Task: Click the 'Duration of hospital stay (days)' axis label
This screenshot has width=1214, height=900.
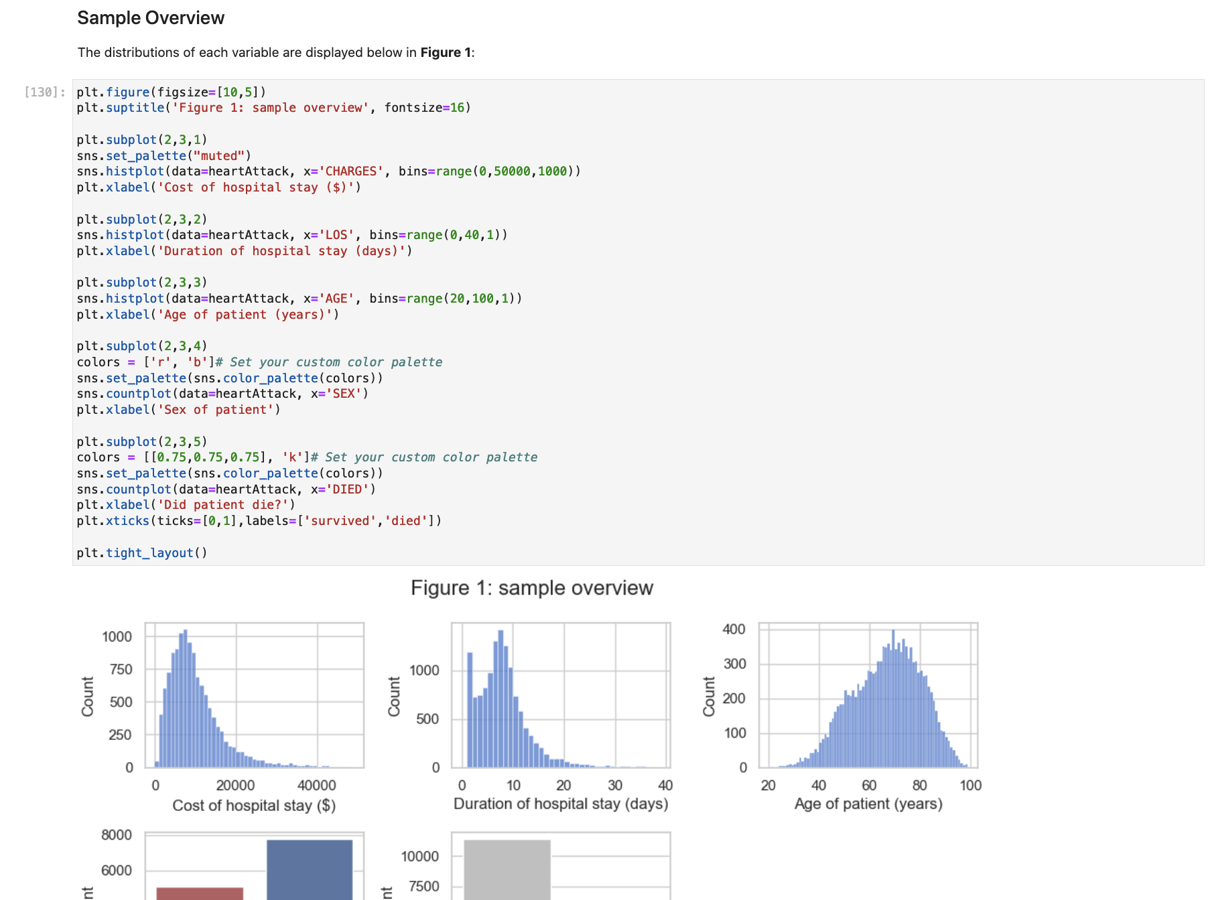Action: pos(561,804)
